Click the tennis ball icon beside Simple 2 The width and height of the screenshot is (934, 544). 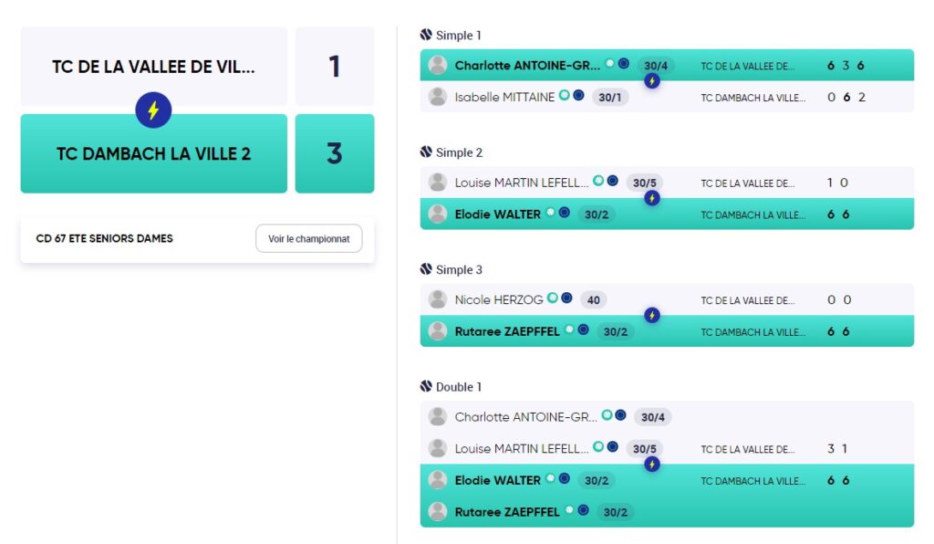[426, 152]
